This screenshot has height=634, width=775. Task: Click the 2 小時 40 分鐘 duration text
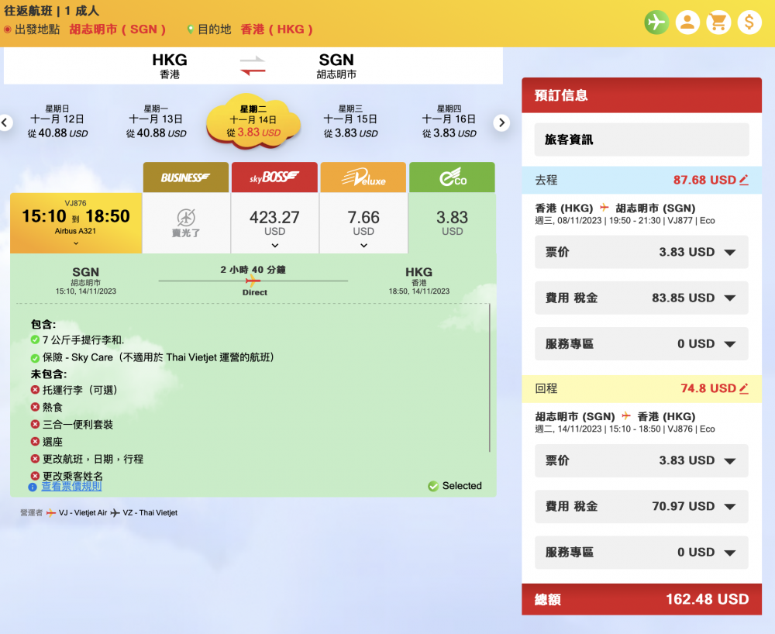point(253,270)
